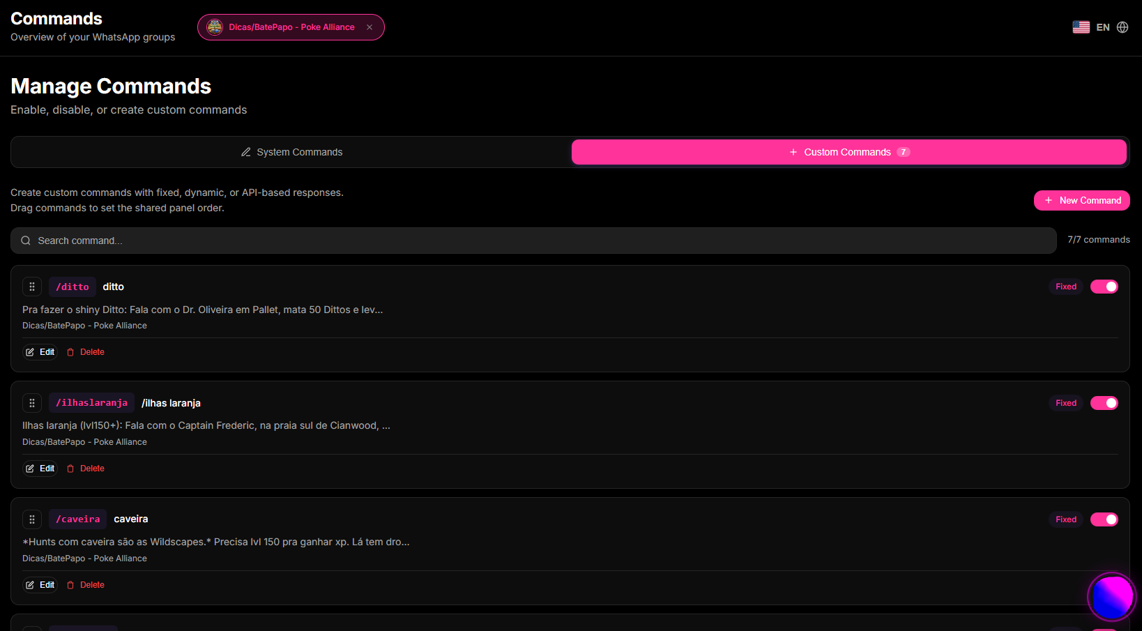
Task: Open the gradient chat bubble widget
Action: click(1112, 597)
